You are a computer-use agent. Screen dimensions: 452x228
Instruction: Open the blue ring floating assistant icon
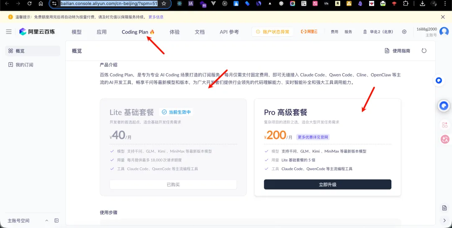439,80
